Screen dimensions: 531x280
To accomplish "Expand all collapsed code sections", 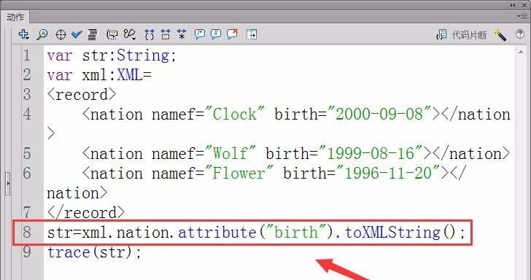I will [182, 34].
